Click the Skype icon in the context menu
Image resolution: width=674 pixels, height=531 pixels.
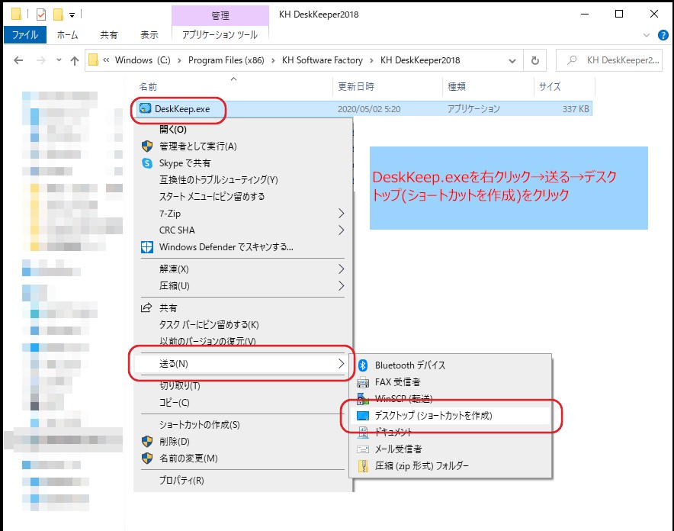[x=147, y=163]
